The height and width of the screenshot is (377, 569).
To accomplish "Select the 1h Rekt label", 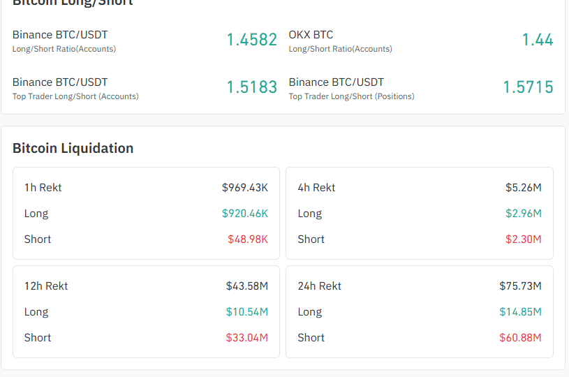I will pyautogui.click(x=43, y=188).
